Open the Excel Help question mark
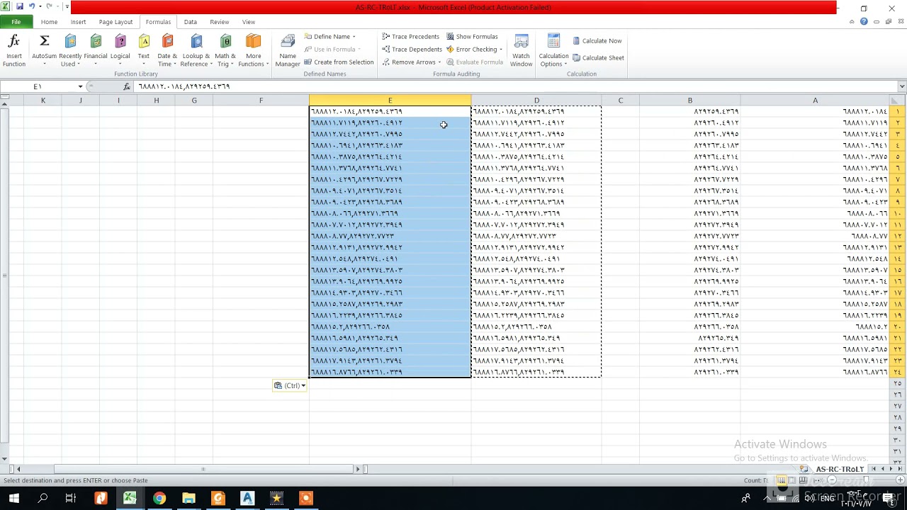Image resolution: width=907 pixels, height=510 pixels. pos(864,22)
